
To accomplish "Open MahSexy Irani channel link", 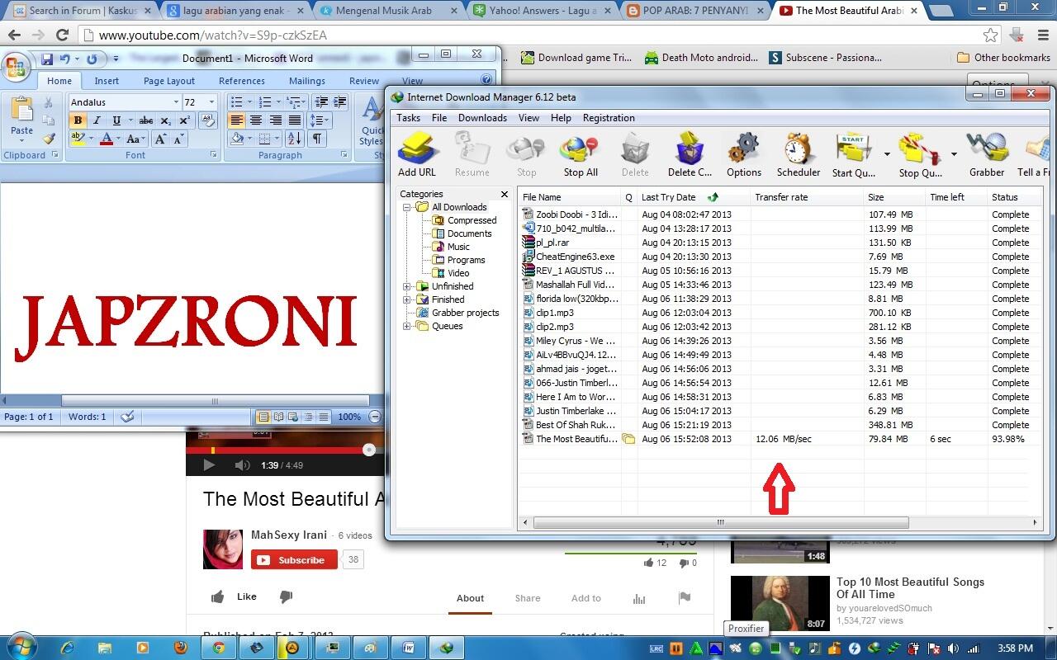I will [289, 535].
